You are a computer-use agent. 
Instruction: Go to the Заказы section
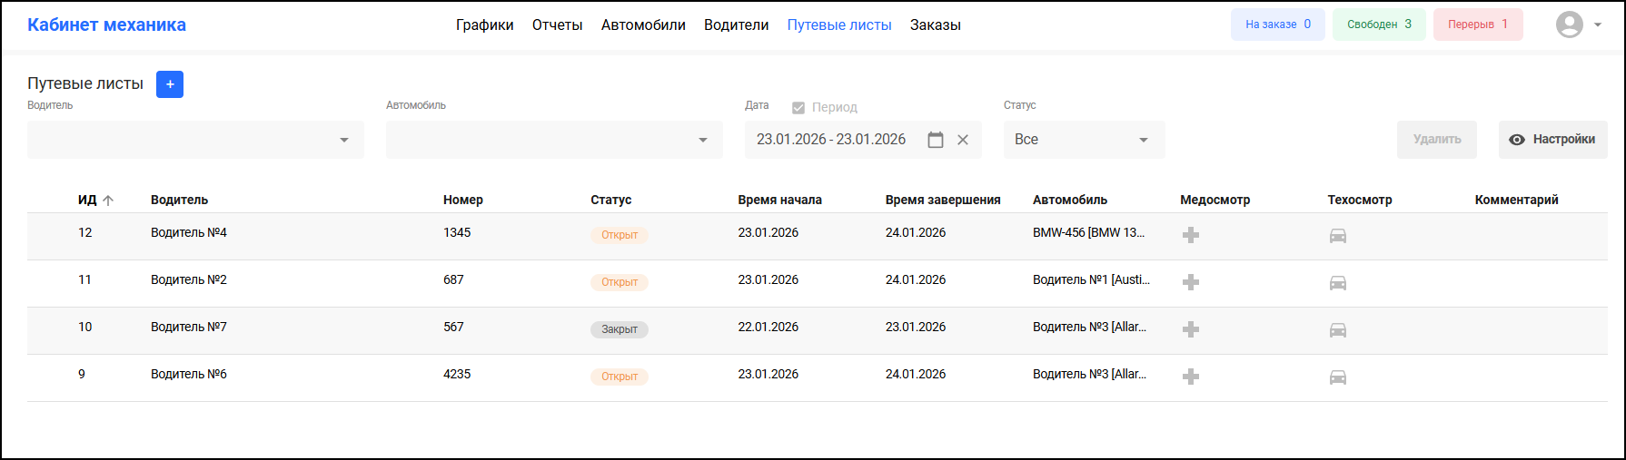(x=935, y=25)
